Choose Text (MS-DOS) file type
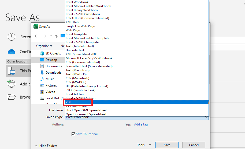The height and width of the screenshot is (149, 245). (x=137, y=74)
